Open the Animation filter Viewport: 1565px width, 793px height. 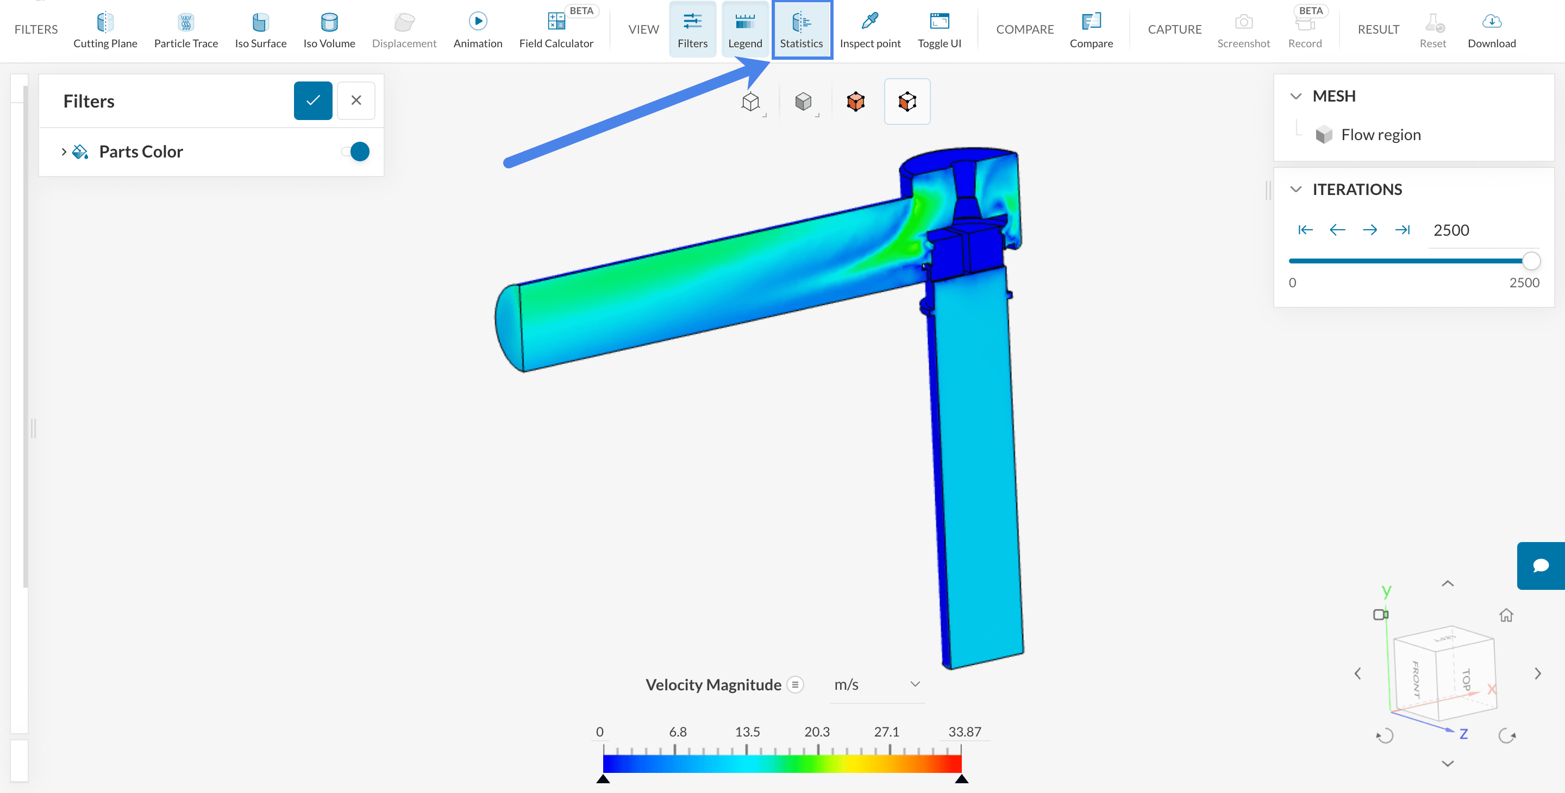pos(478,30)
